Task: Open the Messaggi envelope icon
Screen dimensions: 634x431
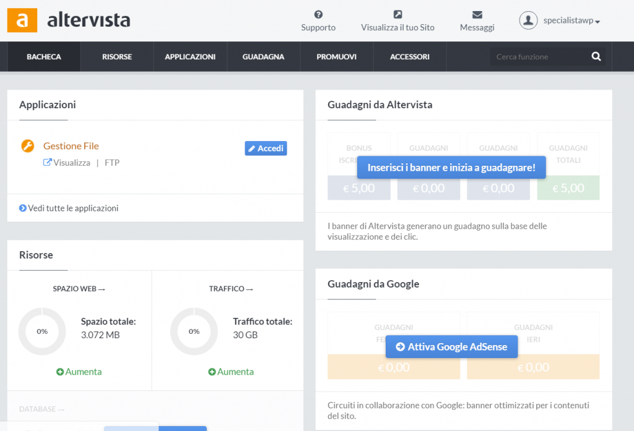Action: pos(477,14)
